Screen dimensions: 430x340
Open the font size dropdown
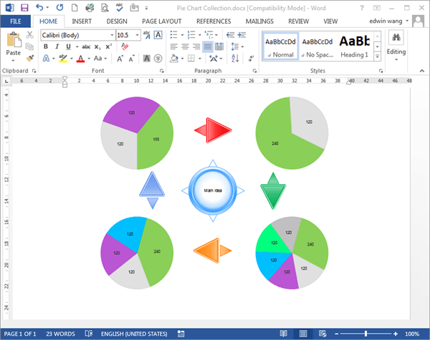pos(137,35)
